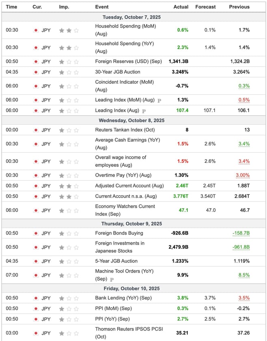Click importance stars for 5-Year JGB Auction

(x=69, y=261)
